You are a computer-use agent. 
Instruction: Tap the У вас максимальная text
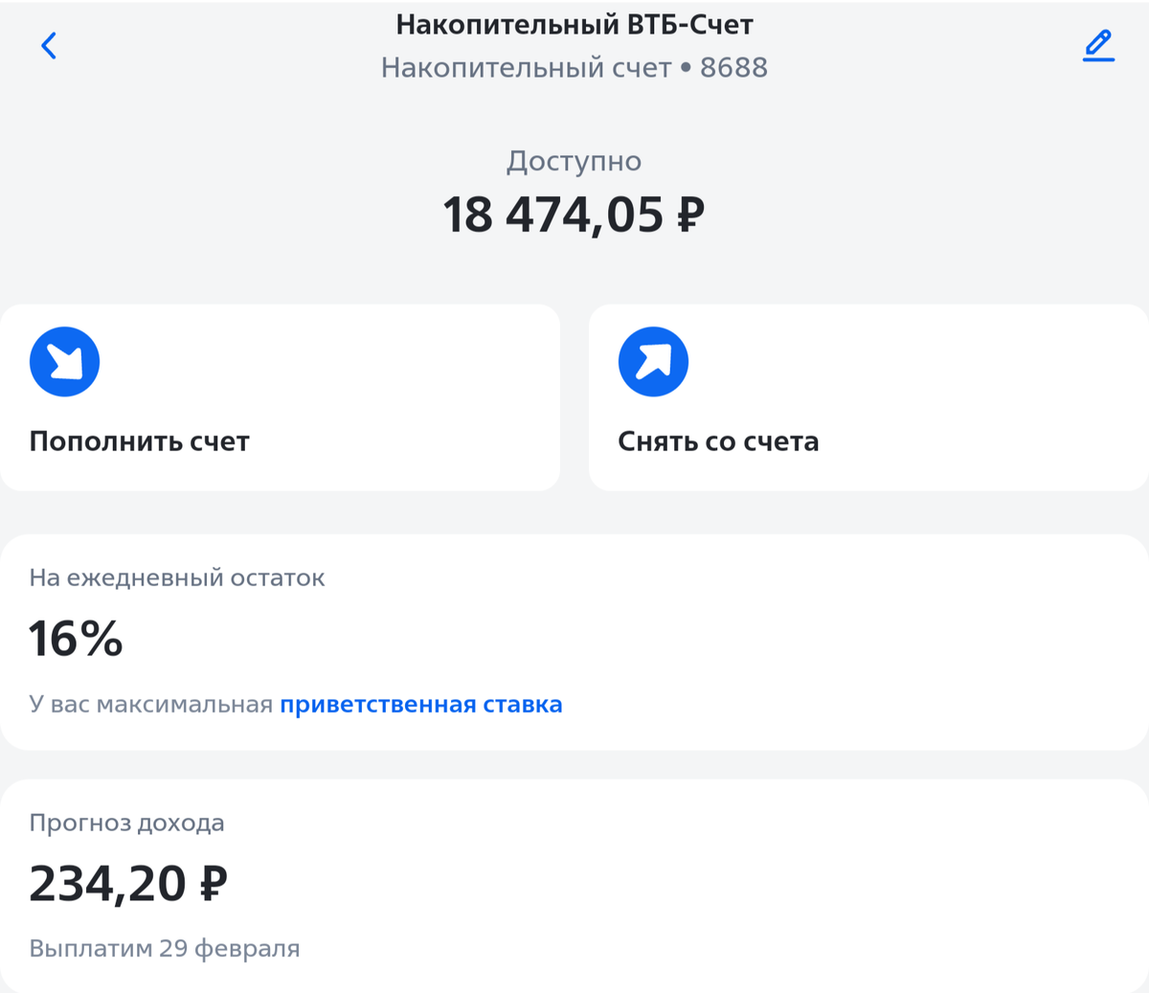pyautogui.click(x=151, y=705)
